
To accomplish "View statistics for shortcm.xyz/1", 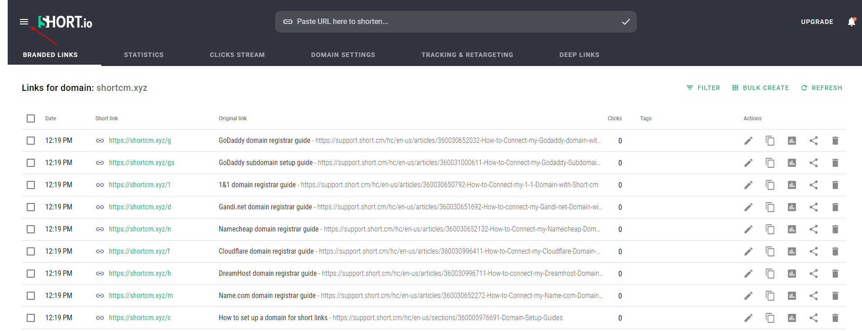I will tap(792, 185).
